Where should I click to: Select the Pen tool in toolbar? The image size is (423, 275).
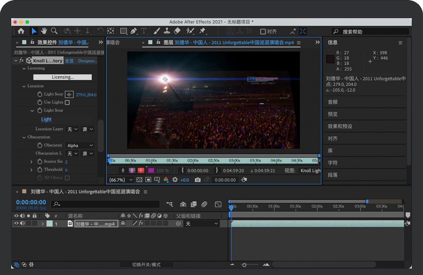pos(134,31)
